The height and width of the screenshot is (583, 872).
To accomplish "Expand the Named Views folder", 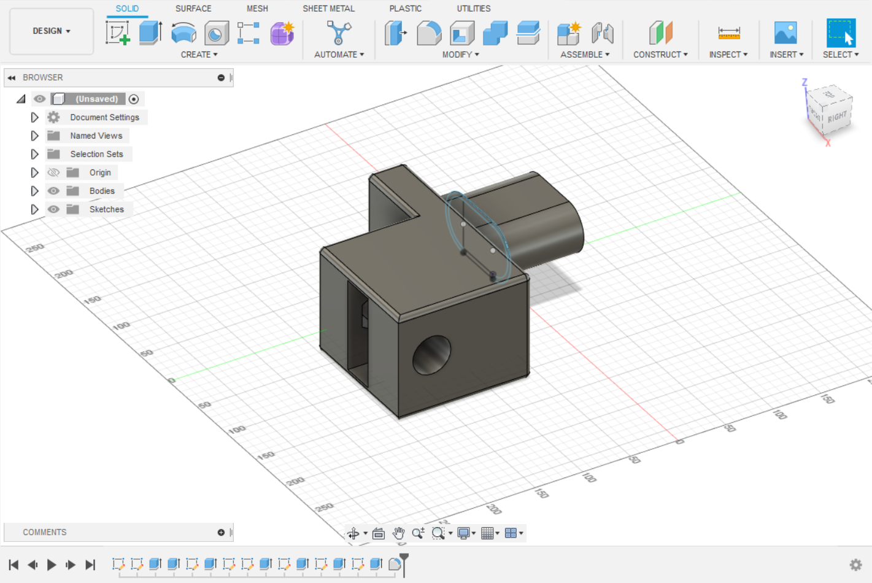I will pyautogui.click(x=34, y=136).
